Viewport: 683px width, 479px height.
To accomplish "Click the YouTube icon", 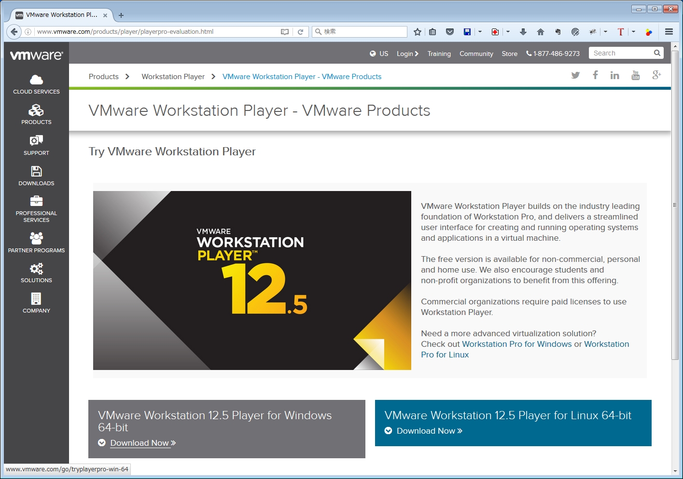I will [x=636, y=75].
